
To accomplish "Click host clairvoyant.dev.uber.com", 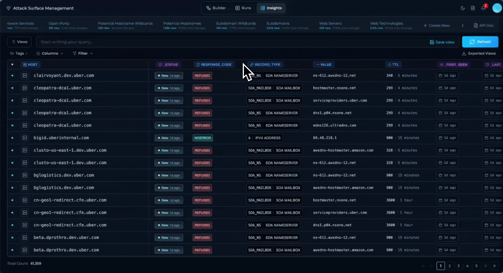I will [x=64, y=75].
